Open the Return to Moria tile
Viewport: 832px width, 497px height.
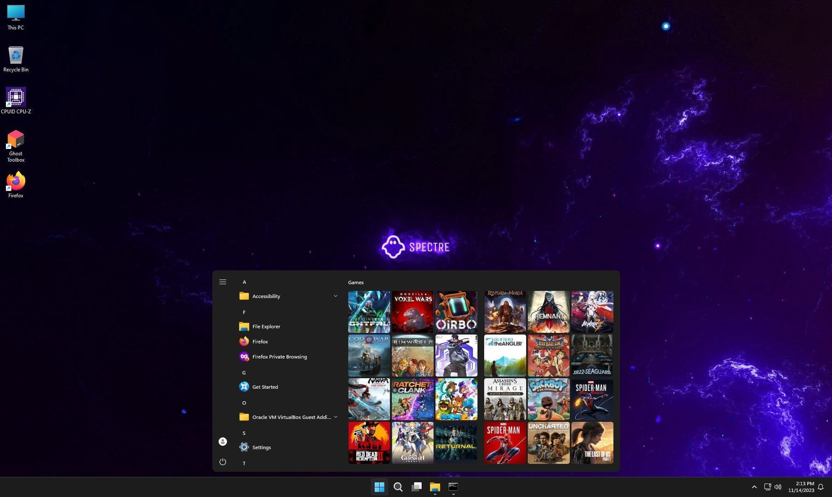tap(505, 312)
